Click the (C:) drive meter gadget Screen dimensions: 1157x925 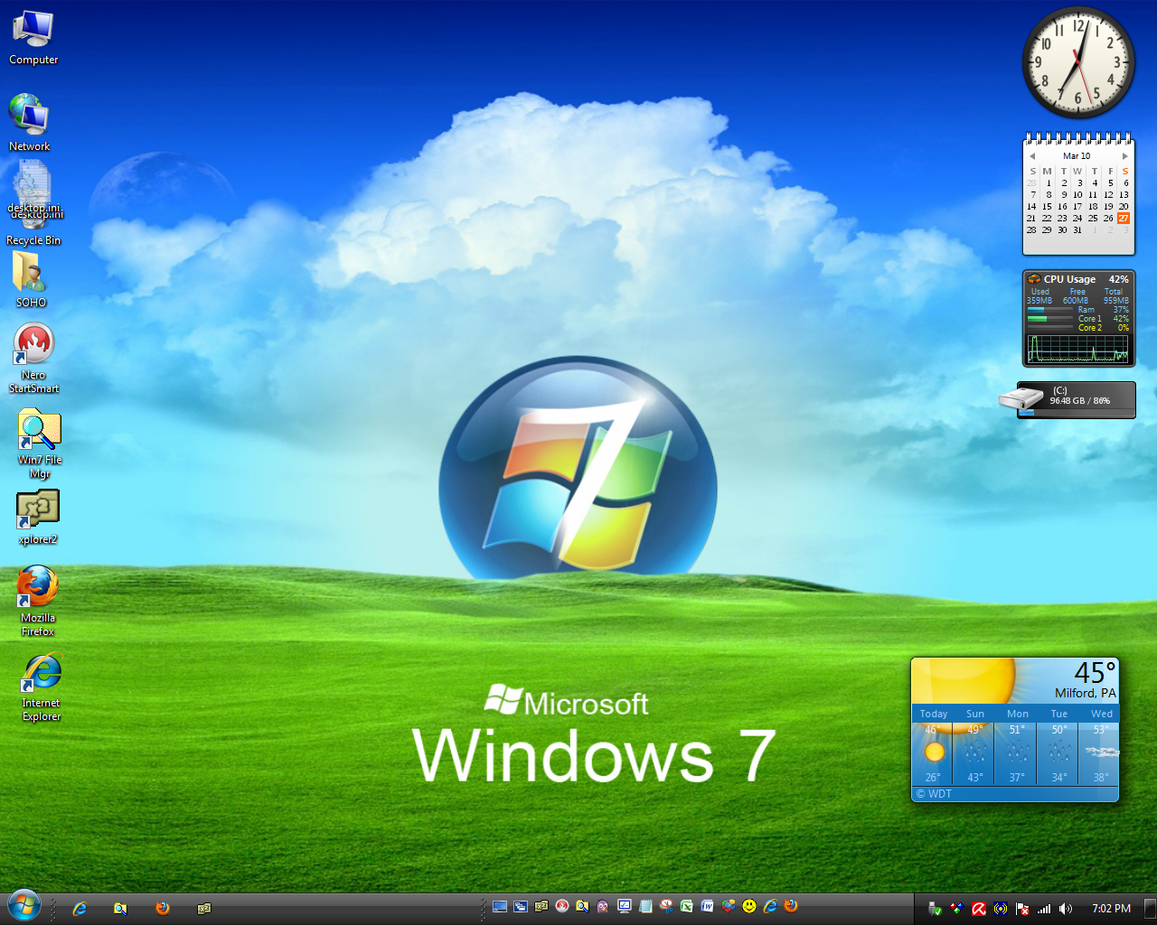click(1068, 400)
